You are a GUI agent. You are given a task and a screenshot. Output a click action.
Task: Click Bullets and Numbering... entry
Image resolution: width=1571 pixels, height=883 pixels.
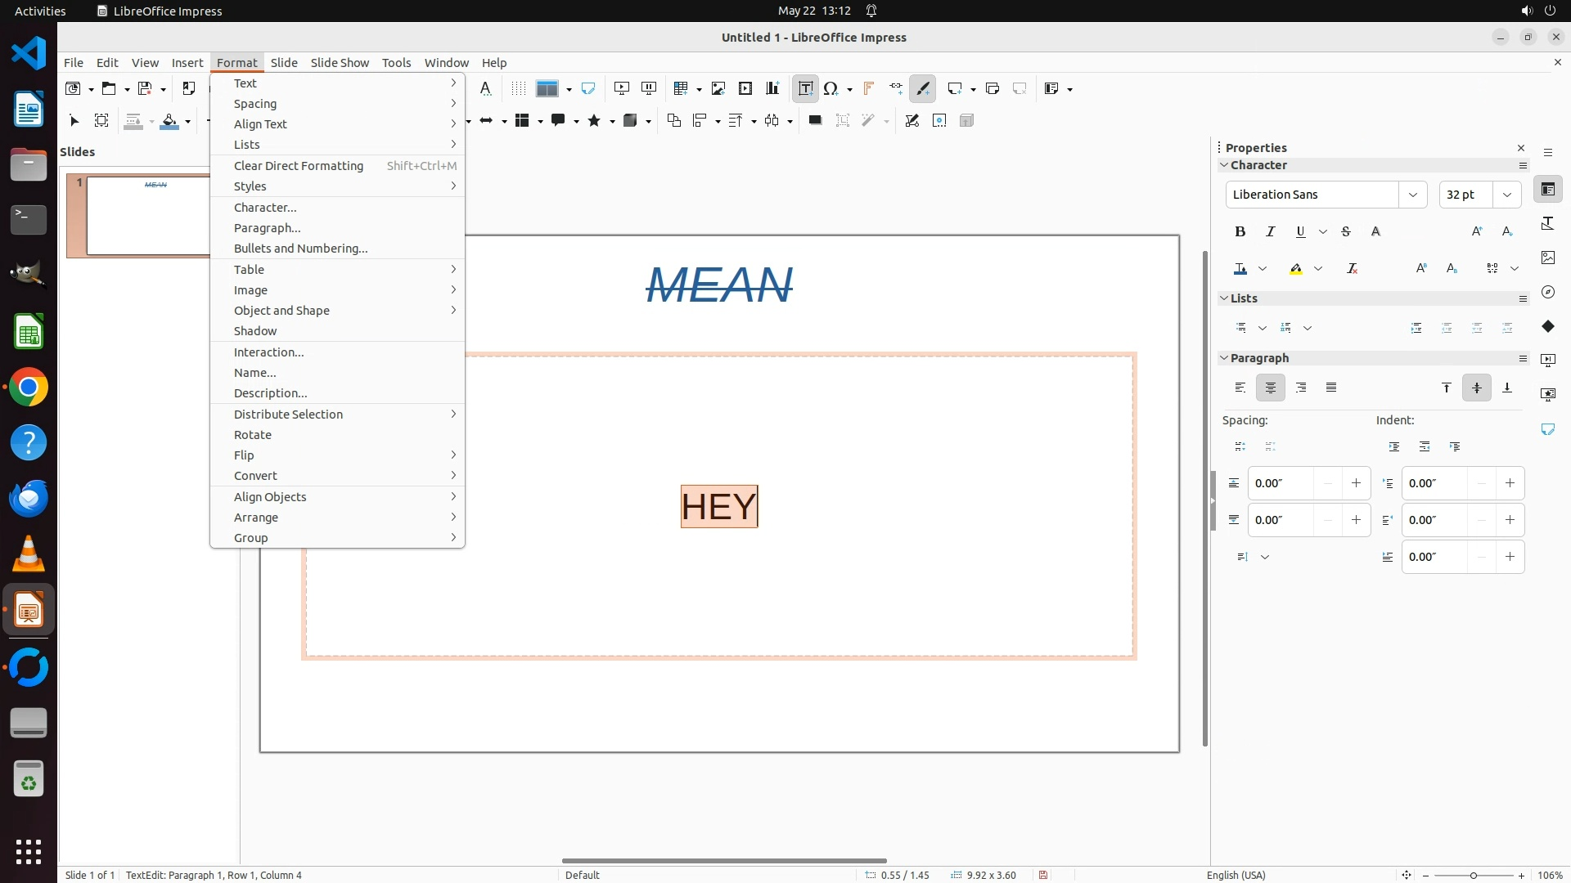[300, 249]
